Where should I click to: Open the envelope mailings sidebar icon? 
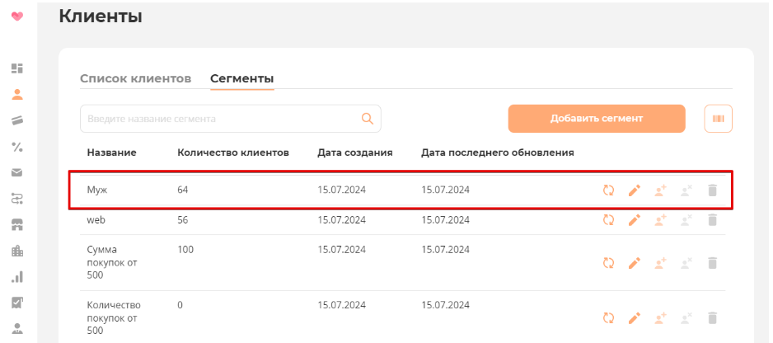tap(17, 172)
